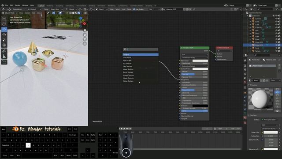Viewport: 282px width, 159px height.
Task: Select the Measure tool
Action: (4, 56)
